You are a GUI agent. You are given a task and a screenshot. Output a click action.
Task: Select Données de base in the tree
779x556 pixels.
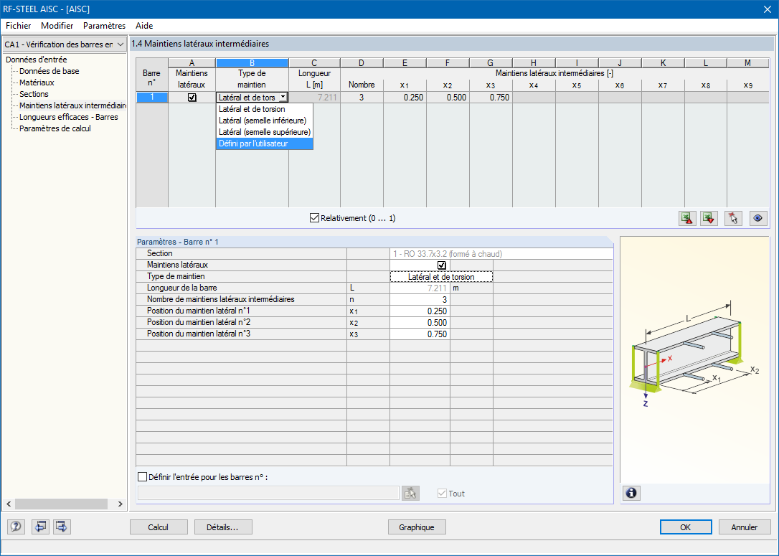click(x=49, y=71)
